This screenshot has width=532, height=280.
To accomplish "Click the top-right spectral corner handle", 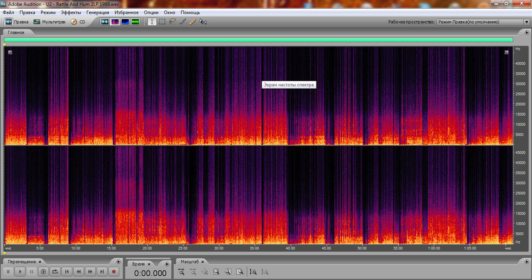I will click(x=507, y=52).
